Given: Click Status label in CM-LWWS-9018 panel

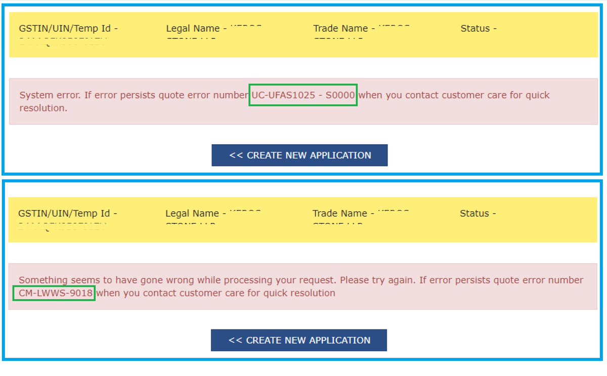Looking at the screenshot, I should [x=478, y=214].
